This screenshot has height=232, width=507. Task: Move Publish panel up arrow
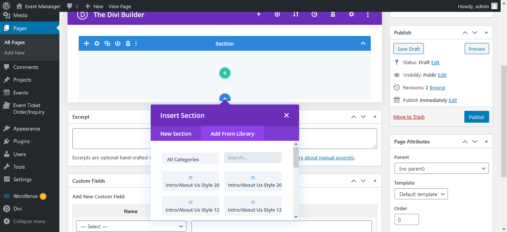pyautogui.click(x=465, y=33)
